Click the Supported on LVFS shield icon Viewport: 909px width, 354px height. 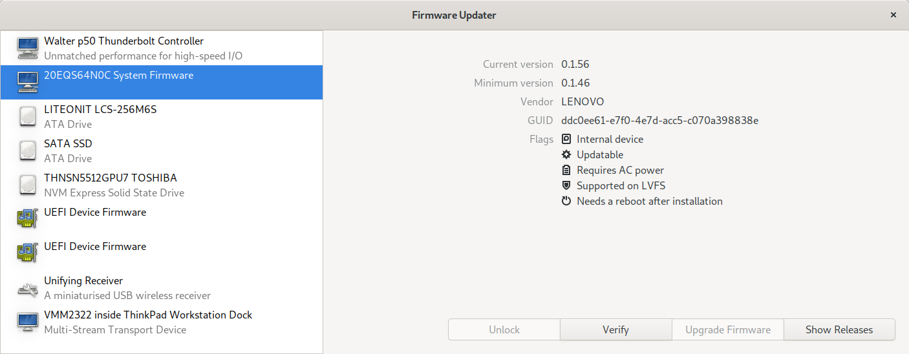pyautogui.click(x=566, y=186)
